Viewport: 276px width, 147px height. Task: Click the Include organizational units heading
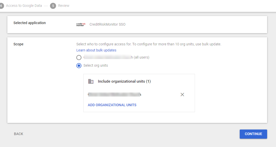(x=124, y=81)
